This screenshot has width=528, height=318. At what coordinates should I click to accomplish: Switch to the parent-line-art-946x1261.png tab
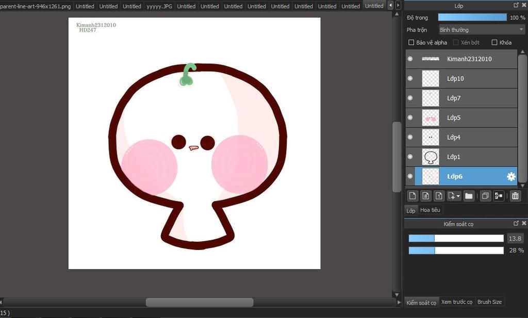click(36, 6)
